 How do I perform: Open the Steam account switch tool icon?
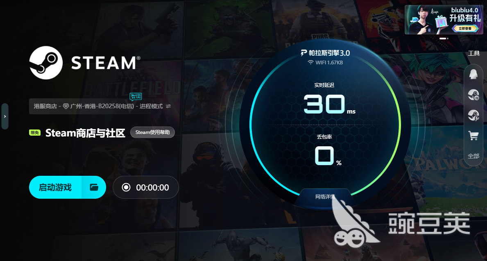point(473,95)
